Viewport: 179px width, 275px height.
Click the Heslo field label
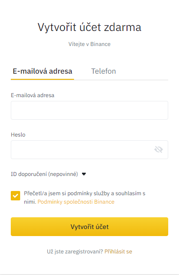coord(18,135)
